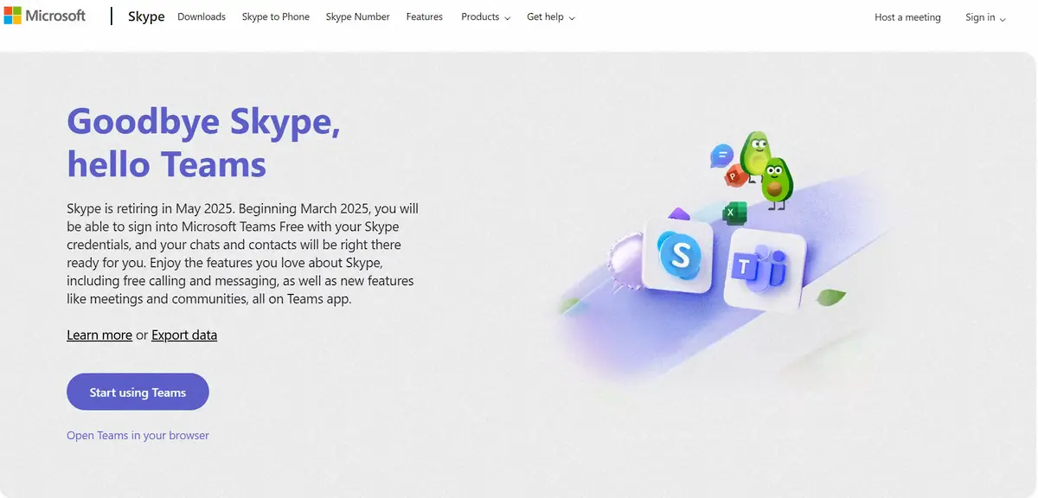
Task: Click the PowerPoint icon in illustration
Action: tap(737, 175)
